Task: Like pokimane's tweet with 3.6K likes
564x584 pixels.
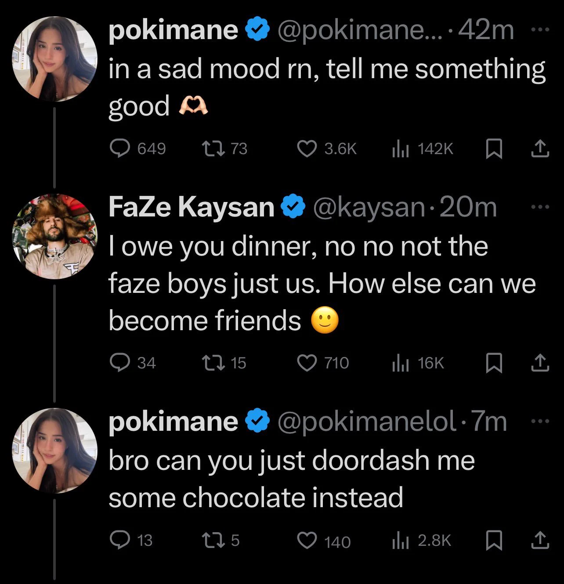Action: tap(307, 149)
